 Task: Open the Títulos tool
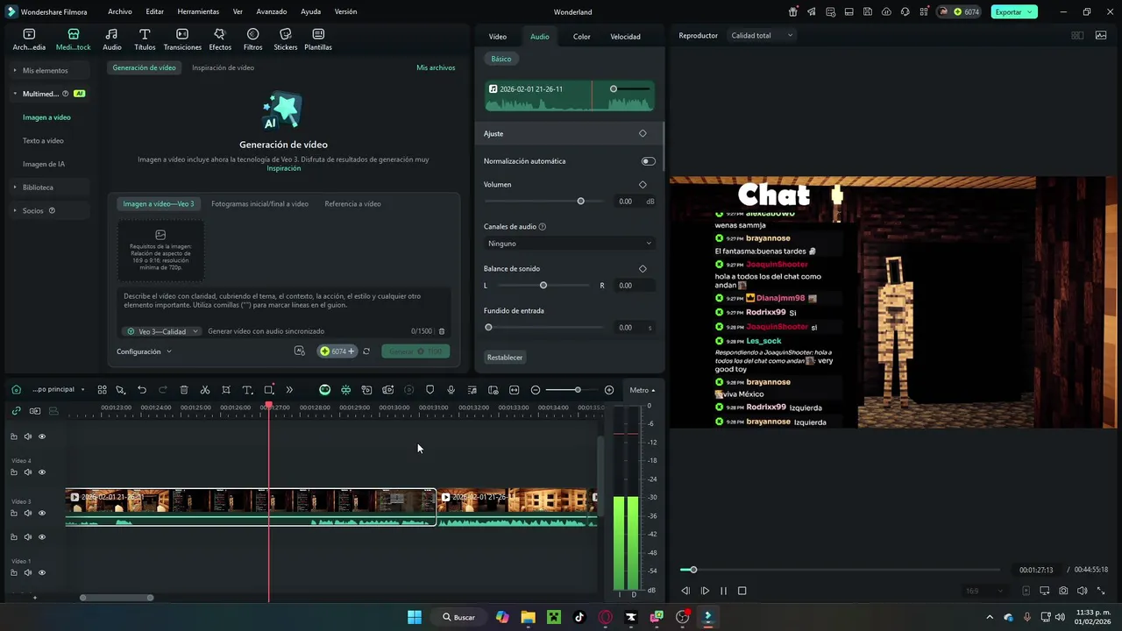[145, 39]
